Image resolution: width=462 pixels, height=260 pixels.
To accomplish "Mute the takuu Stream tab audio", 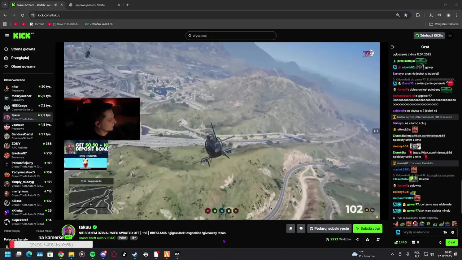I will pyautogui.click(x=56, y=5).
